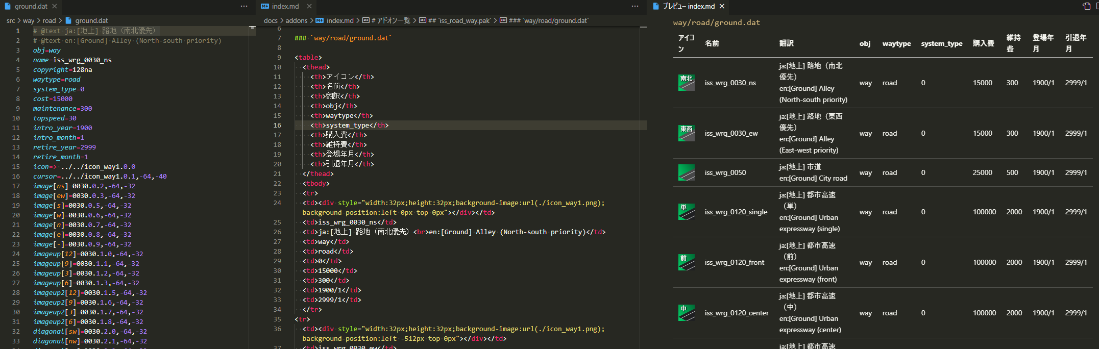Click the src breadcrumb in ground.dat editor
The width and height of the screenshot is (1099, 349).
click(x=11, y=21)
